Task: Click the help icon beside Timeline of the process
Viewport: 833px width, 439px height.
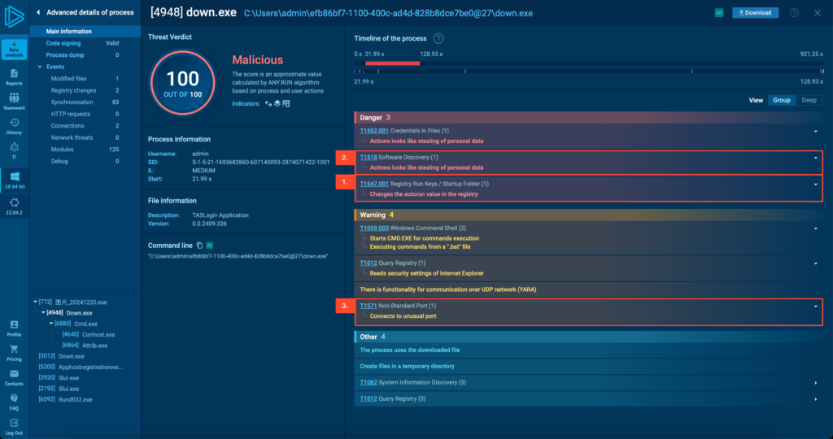Action: (438, 38)
